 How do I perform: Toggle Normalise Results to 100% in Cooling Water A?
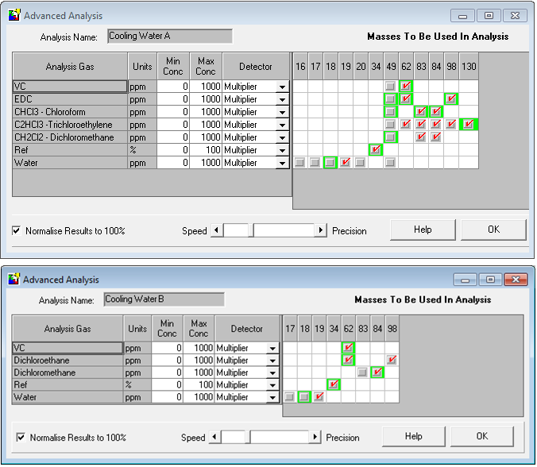16,231
